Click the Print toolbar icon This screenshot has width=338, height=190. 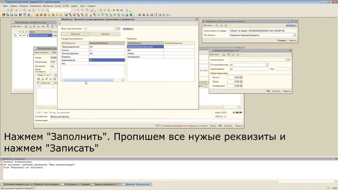(x=30, y=11)
